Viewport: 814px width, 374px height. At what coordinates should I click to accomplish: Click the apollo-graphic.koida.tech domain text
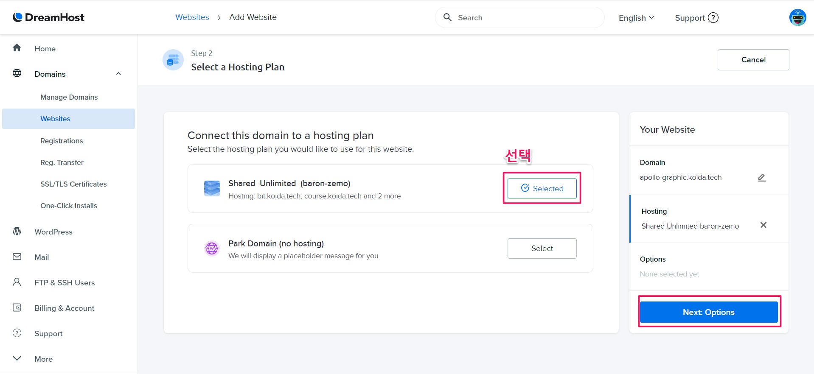(681, 177)
